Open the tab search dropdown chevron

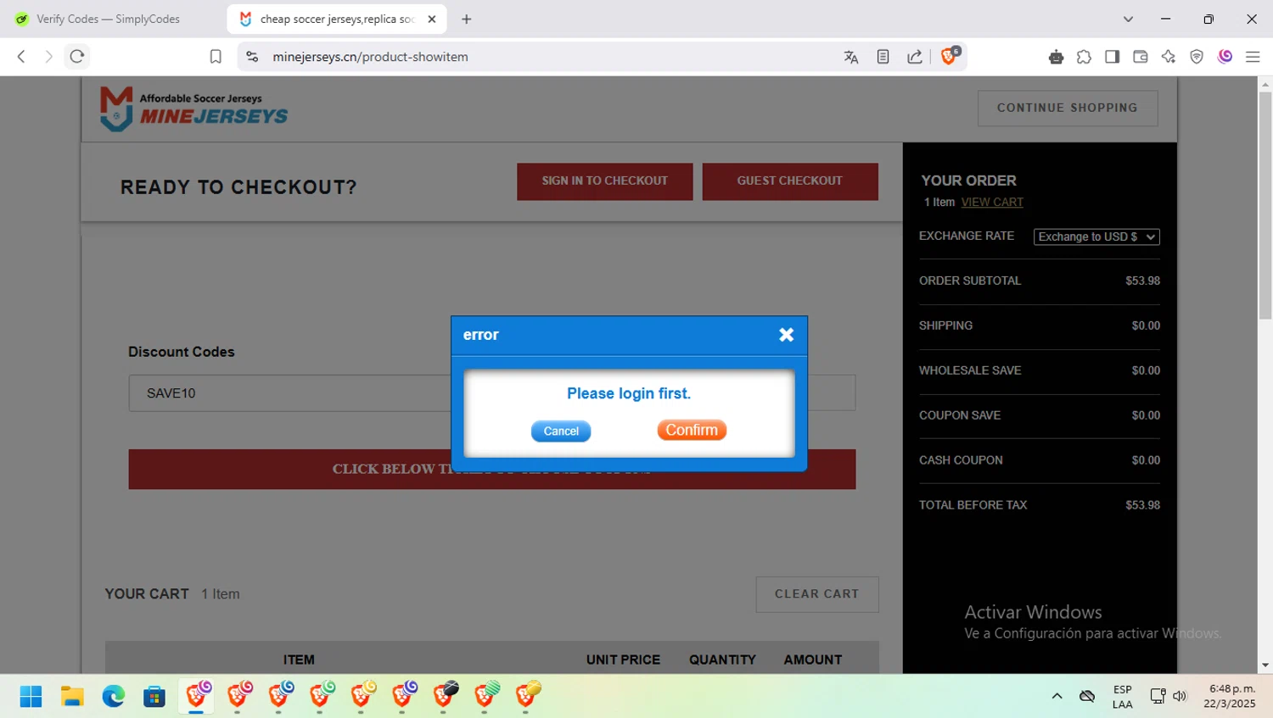[x=1128, y=19]
